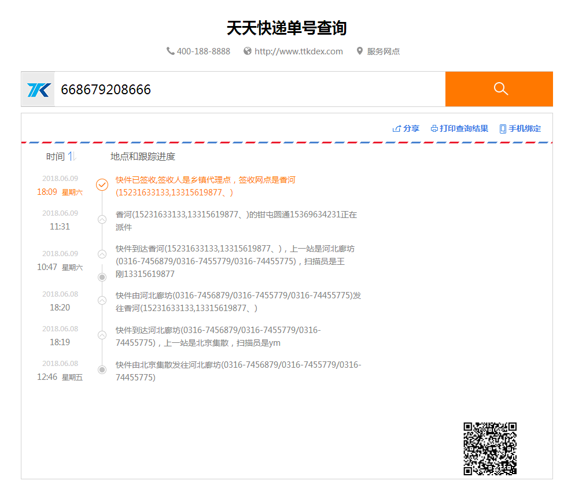The height and width of the screenshot is (488, 575).
Task: Click the 11:31 timeline node marker
Action: tap(102, 220)
